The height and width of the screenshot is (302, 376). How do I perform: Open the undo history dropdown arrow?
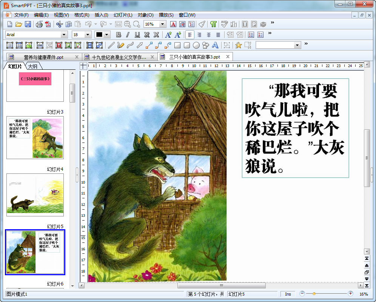(96, 24)
